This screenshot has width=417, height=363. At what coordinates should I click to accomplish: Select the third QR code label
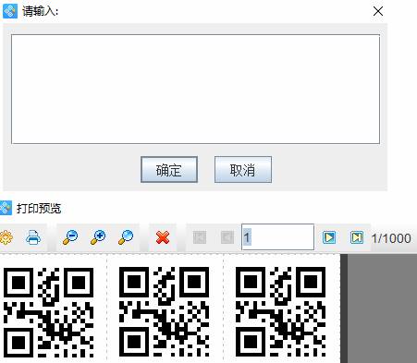(x=280, y=311)
